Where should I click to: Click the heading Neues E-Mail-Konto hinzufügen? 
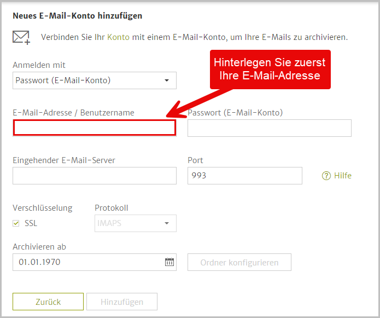coord(77,16)
